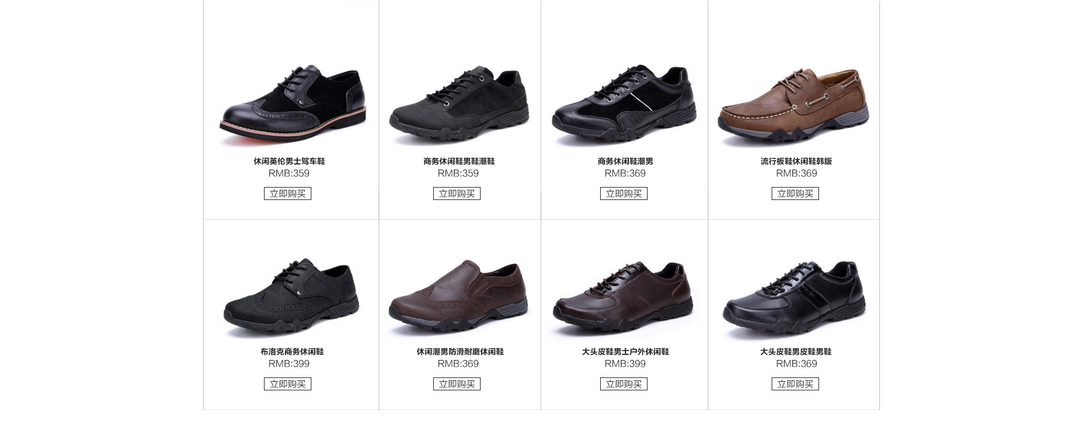
Task: Purchase 流行板鞋休闲鞋韩版 with 立即购买 button
Action: pos(795,194)
